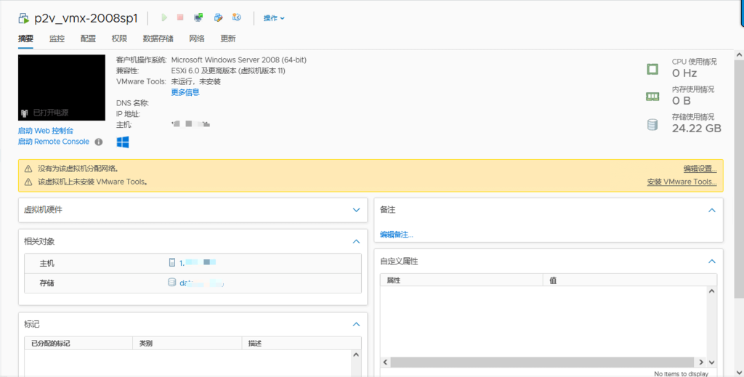
Task: Switch to the 摘要 tab
Action: 25,39
